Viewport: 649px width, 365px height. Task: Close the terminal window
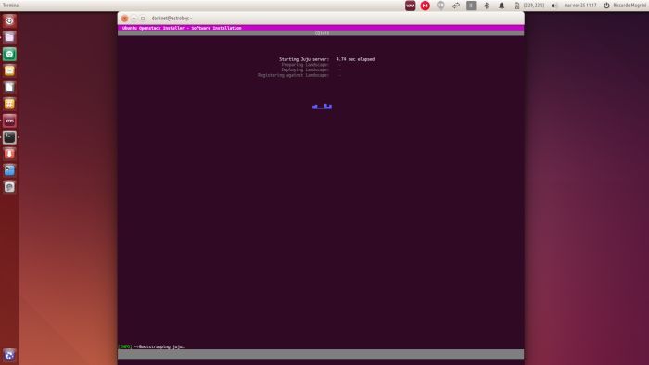124,19
